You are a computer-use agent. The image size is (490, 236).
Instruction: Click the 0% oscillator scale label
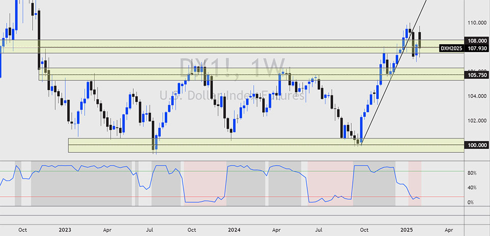471,202
